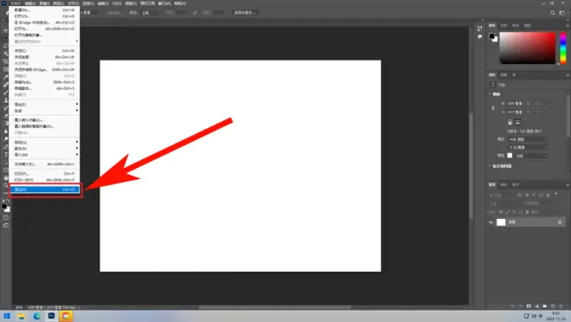Choose the highlighted Ctrl+Q exit item

coord(44,190)
